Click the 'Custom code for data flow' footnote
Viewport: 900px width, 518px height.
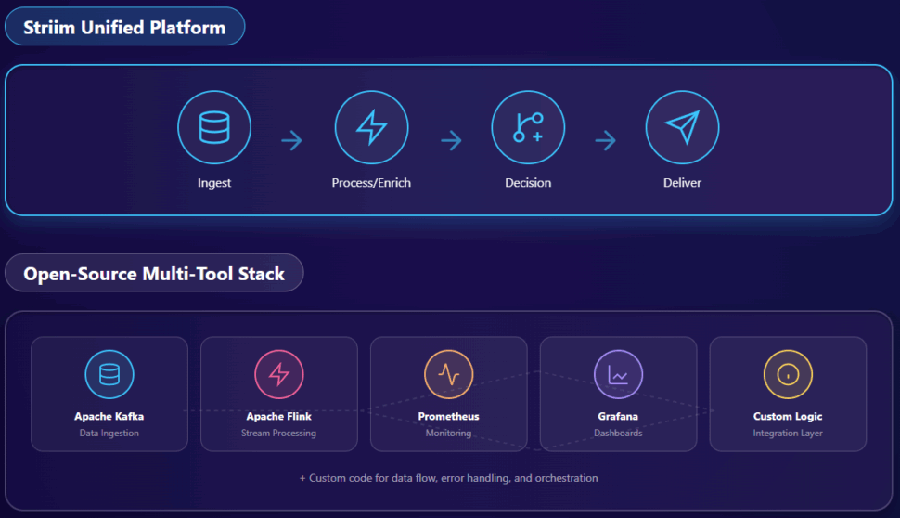click(448, 478)
